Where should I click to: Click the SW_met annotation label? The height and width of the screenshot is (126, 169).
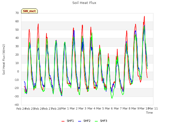29,11
